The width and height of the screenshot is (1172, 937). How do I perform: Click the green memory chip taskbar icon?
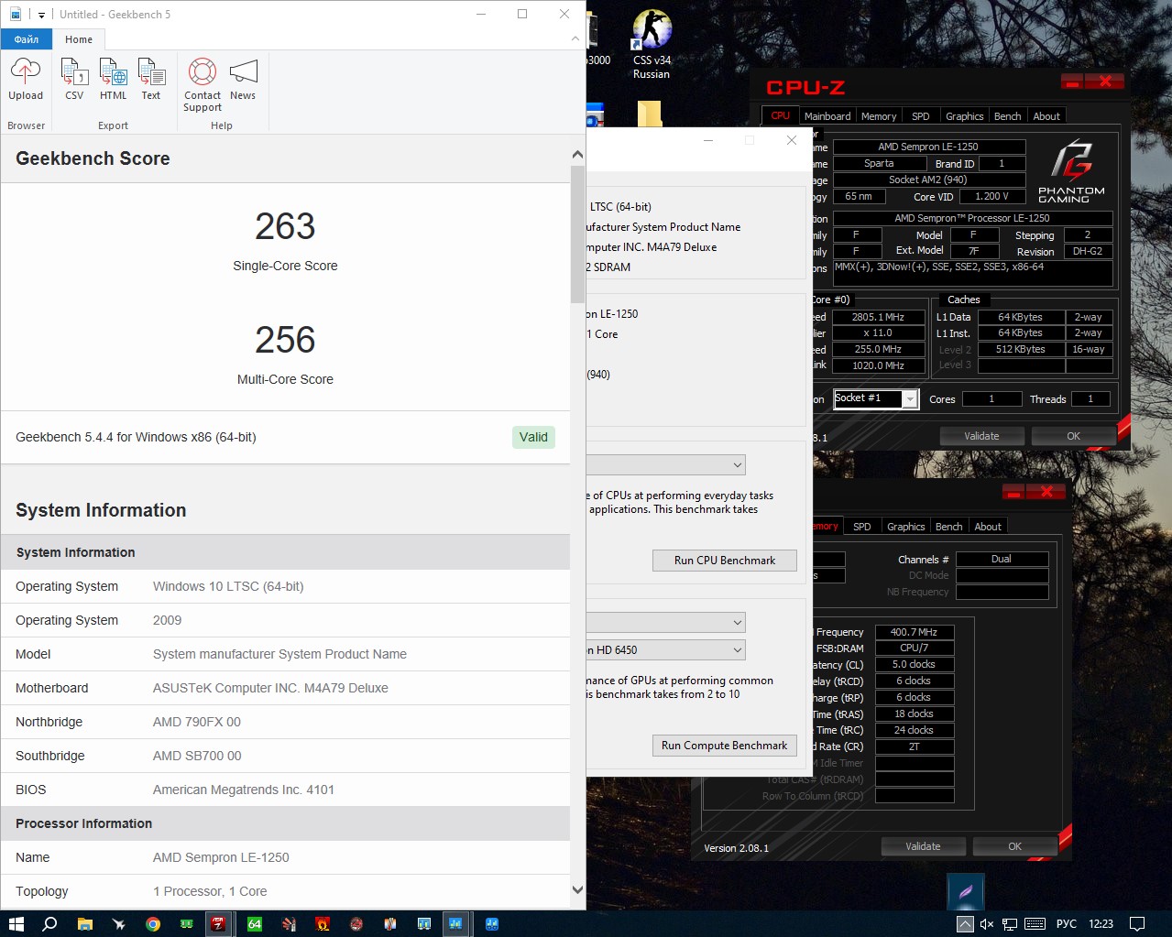click(x=186, y=923)
